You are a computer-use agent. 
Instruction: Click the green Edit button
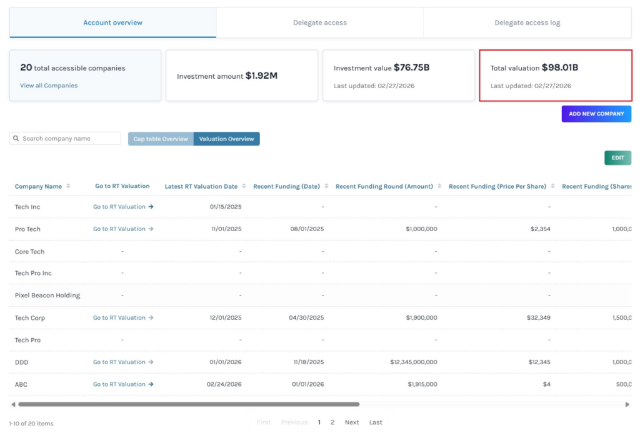coord(617,158)
